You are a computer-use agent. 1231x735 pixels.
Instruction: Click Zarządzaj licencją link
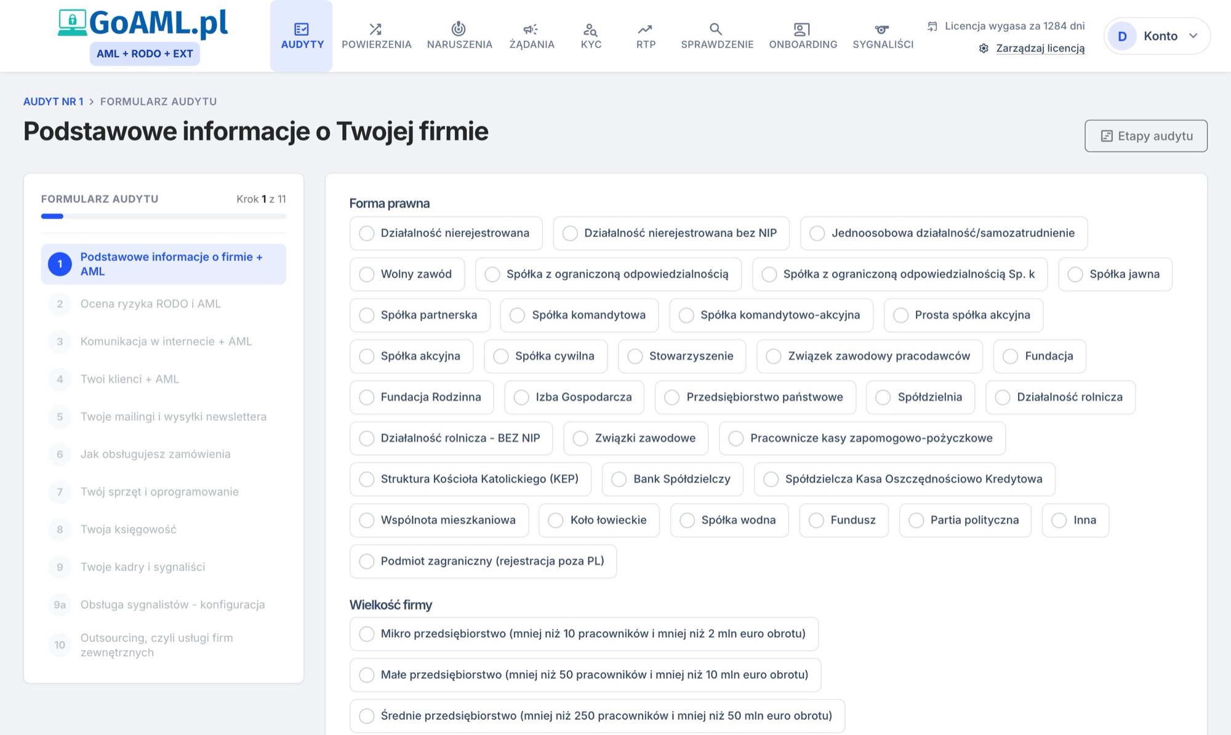[x=1040, y=48]
